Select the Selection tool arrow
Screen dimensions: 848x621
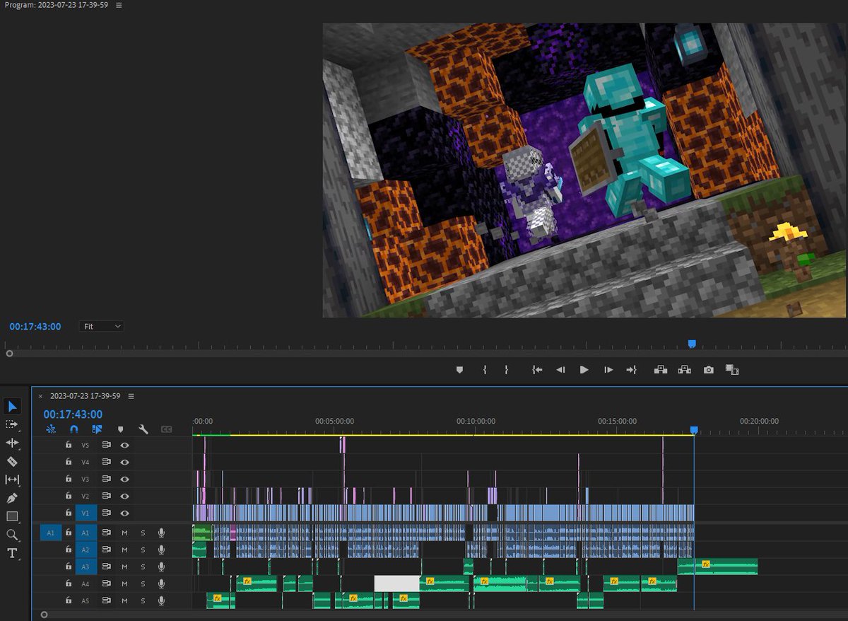click(x=13, y=406)
